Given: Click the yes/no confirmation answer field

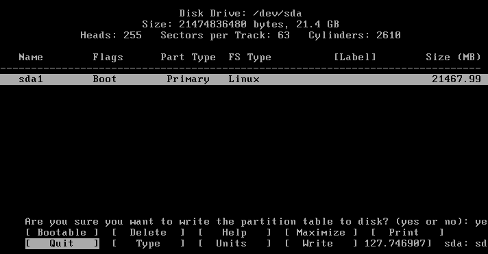Looking at the screenshot, I should pyautogui.click(x=481, y=222).
